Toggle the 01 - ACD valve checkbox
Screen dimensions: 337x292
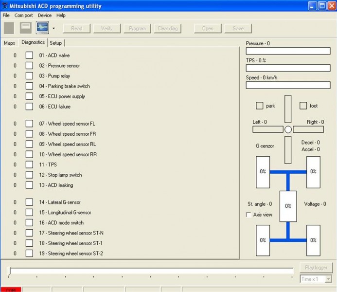coord(29,55)
